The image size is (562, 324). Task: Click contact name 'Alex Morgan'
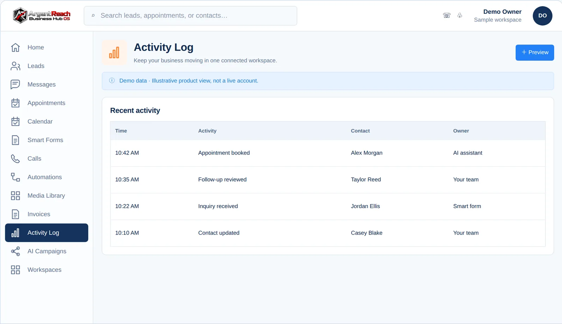point(367,153)
